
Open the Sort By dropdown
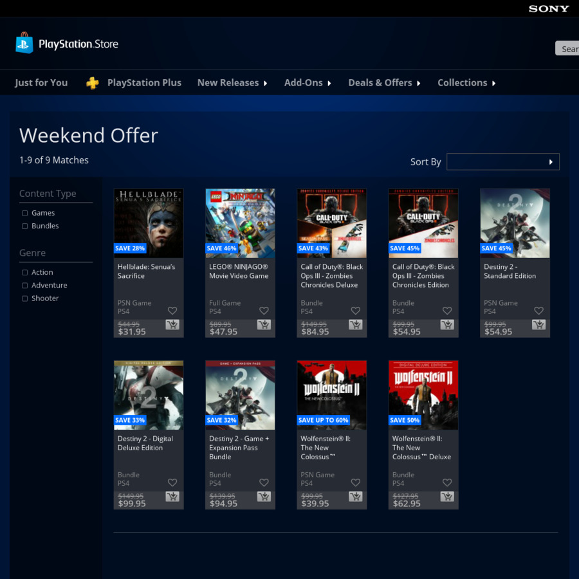[503, 161]
